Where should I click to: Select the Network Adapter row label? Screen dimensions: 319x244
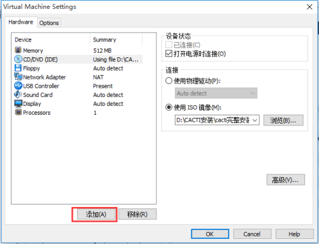[x=45, y=77]
